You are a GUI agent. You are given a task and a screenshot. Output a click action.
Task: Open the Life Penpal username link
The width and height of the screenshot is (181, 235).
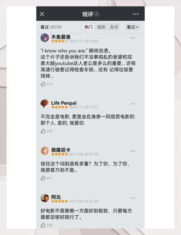64,103
